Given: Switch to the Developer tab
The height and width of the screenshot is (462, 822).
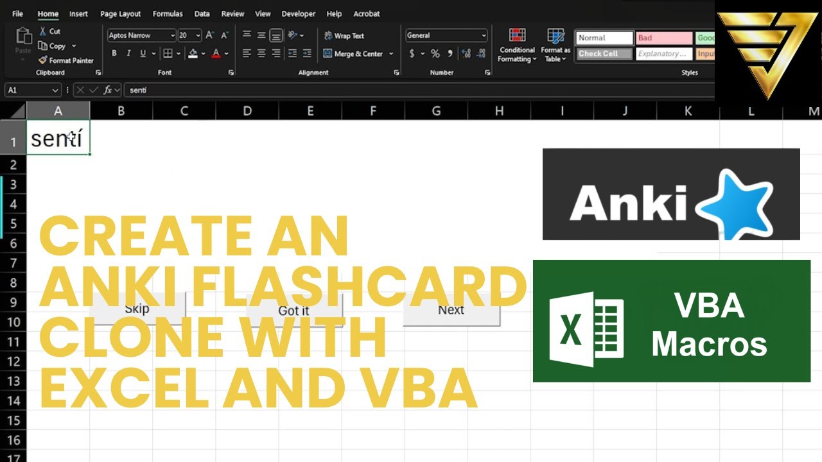Looking at the screenshot, I should pos(299,13).
